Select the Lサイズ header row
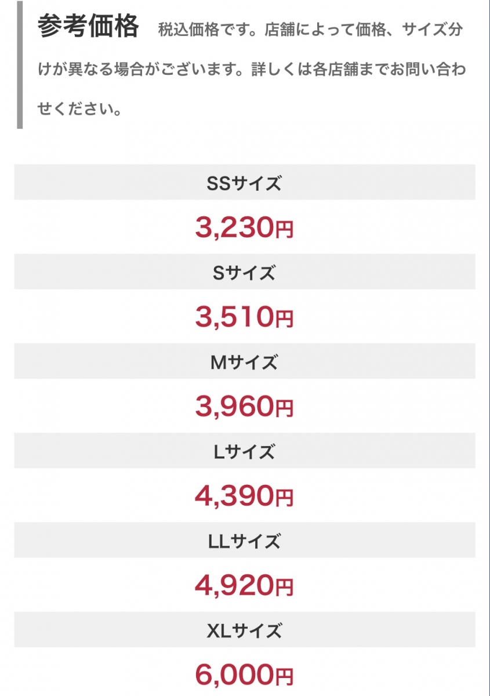This screenshot has height=696, width=490. pyautogui.click(x=244, y=451)
